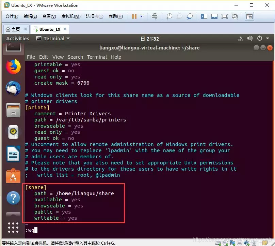Open the 选项卡(T) menu
The height and width of the screenshot is (246, 275).
tap(95, 16)
